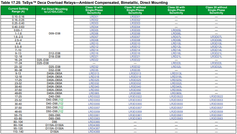This screenshot has width=237, height=134.
Task: Open LRD05L in Class 20 column
Action: (x=176, y=30)
